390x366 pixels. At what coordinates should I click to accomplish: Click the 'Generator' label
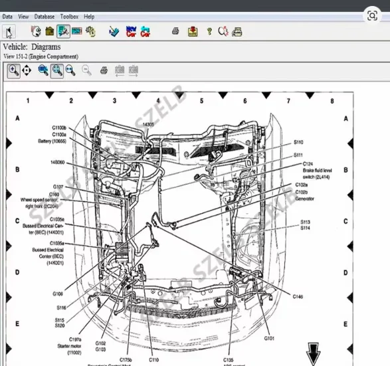(x=305, y=199)
